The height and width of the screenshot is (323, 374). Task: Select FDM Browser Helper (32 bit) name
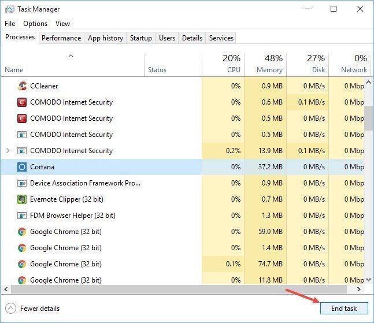[x=72, y=216]
